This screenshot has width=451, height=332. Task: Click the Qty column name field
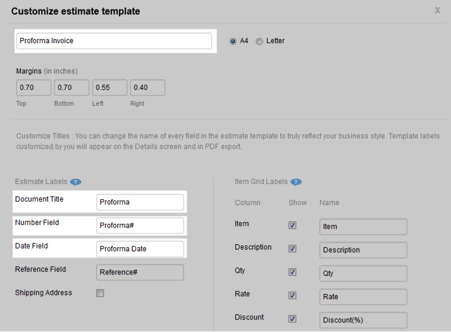pos(363,273)
